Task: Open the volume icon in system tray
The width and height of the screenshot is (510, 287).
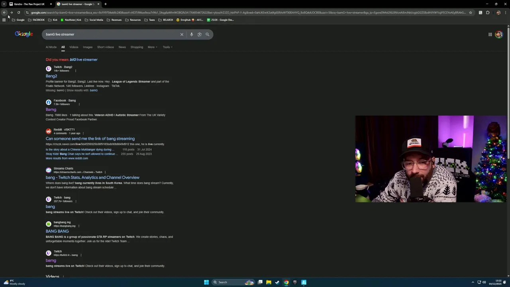Action: tap(484, 282)
